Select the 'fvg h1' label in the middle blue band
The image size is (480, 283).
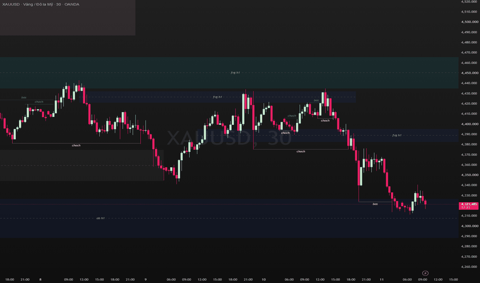(x=217, y=97)
